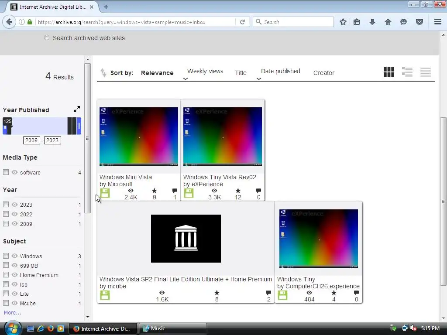
Task: Open Windows Tiny by ComputerCH26 title
Action: pos(296,279)
